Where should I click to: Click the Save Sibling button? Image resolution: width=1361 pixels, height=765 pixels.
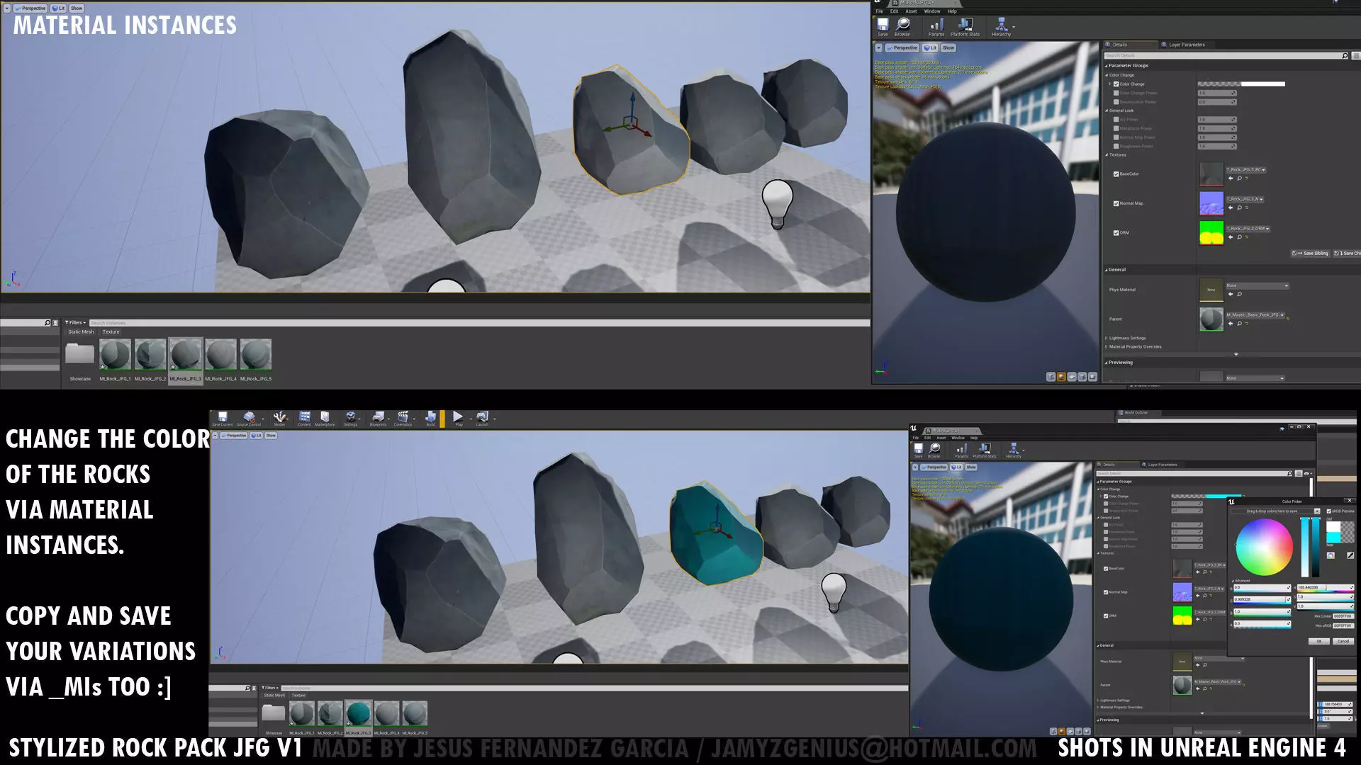pos(1311,253)
